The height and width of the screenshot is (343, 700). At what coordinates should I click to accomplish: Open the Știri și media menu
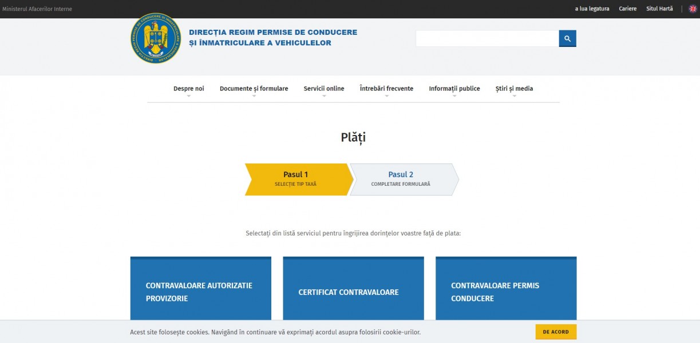point(514,89)
